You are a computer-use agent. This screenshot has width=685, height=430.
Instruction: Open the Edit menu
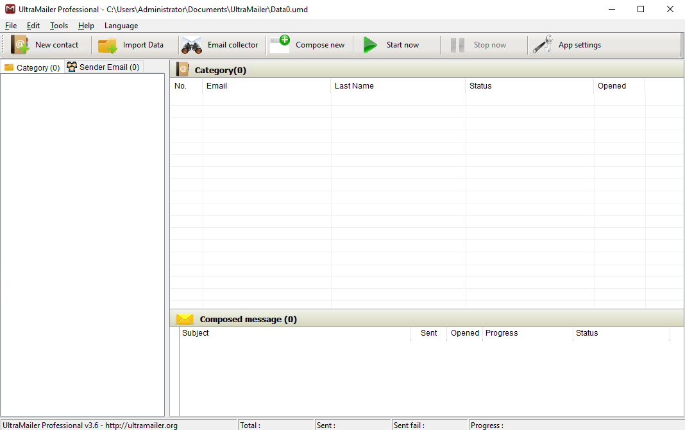click(33, 26)
